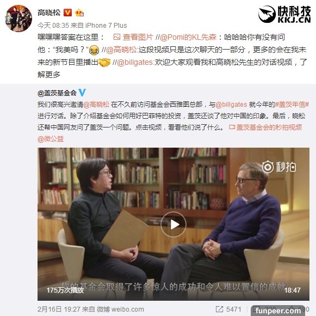Screen dimensions: 316x316
Task: Open the @billgates mention in the repost chain
Action: 135,62
